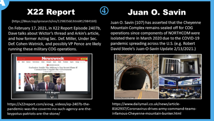The height and width of the screenshot is (121, 214).
Task: Click the Twitter share icon beside article video
Action: point(20,76)
